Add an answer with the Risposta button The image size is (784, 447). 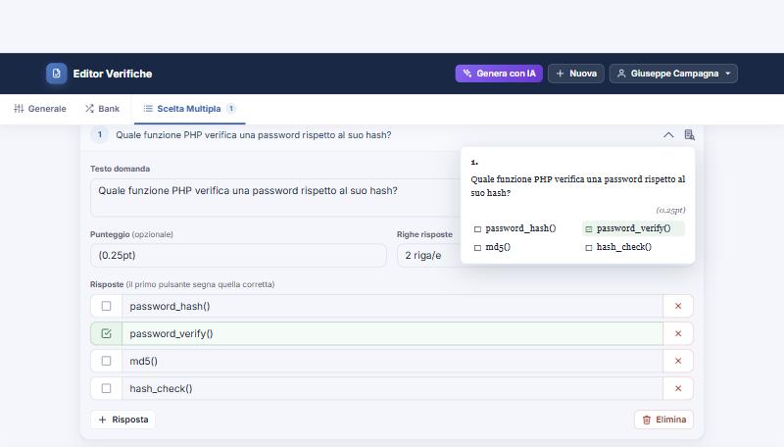click(x=123, y=420)
